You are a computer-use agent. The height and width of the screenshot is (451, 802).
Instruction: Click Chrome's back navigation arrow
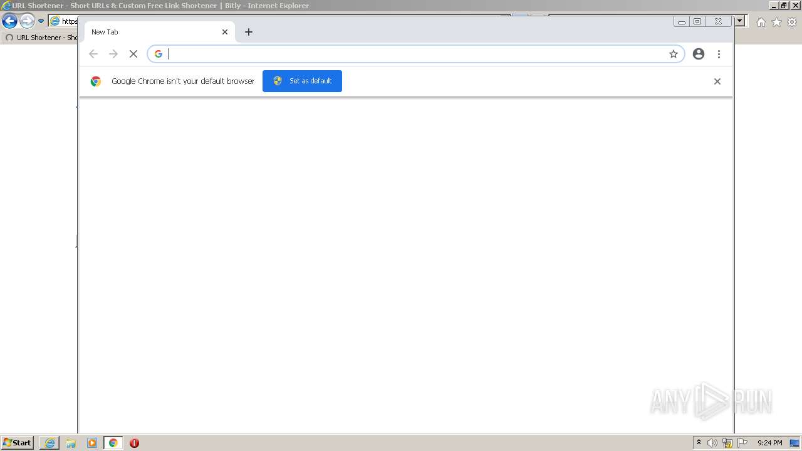point(93,54)
